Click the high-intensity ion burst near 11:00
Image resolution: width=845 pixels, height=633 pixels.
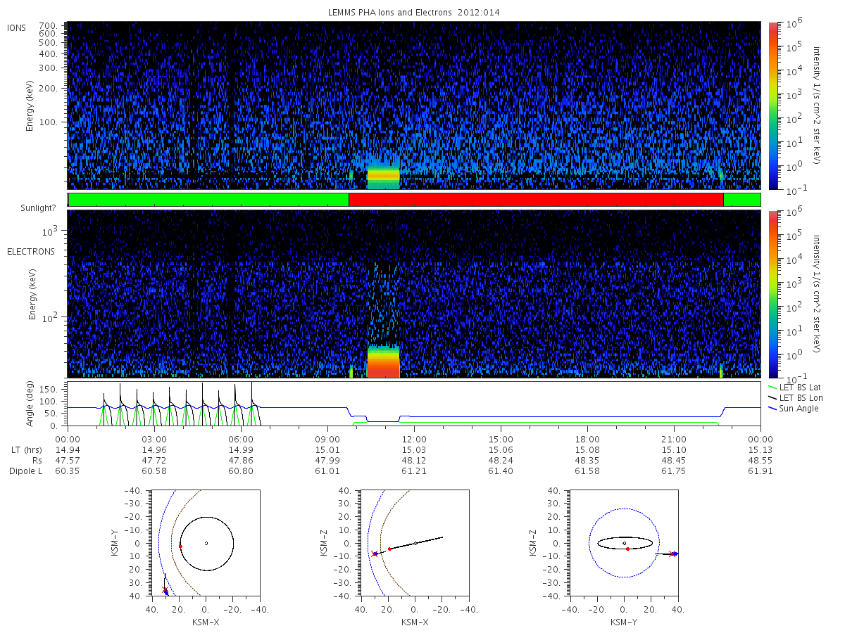[383, 174]
